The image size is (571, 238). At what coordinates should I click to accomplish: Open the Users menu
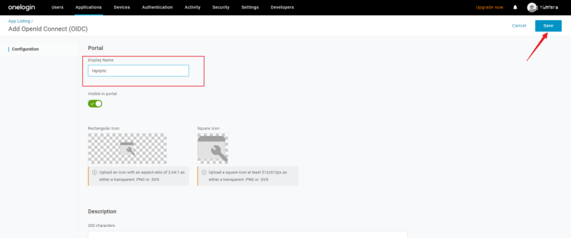point(58,7)
